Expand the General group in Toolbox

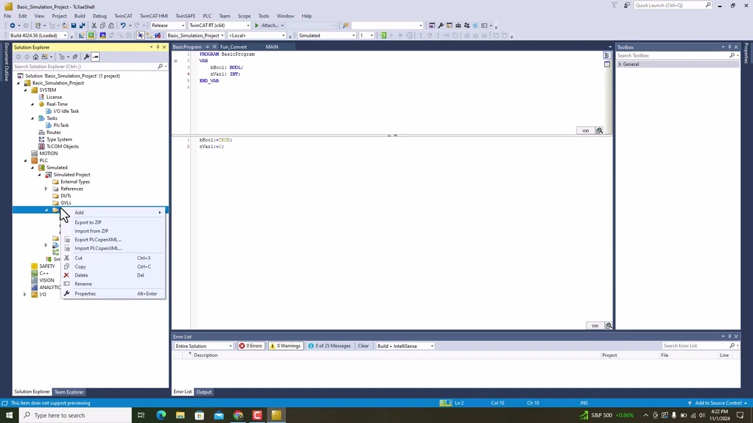coord(620,64)
